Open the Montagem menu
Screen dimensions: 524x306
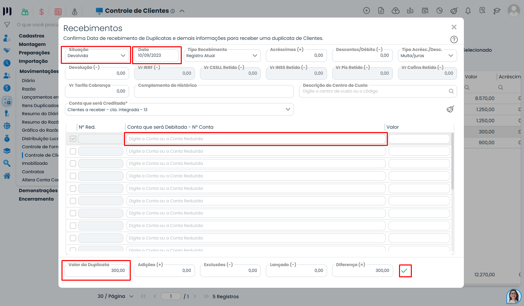tap(32, 44)
